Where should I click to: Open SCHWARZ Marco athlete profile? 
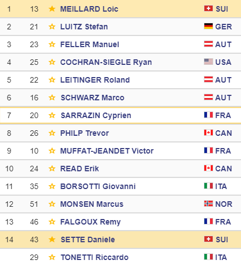[x=92, y=98]
